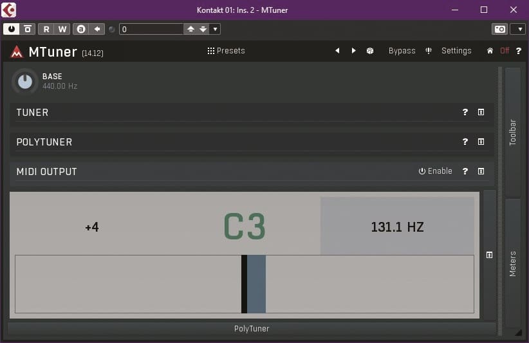Open the host preset dropdown arrow
The image size is (529, 343).
click(x=215, y=29)
